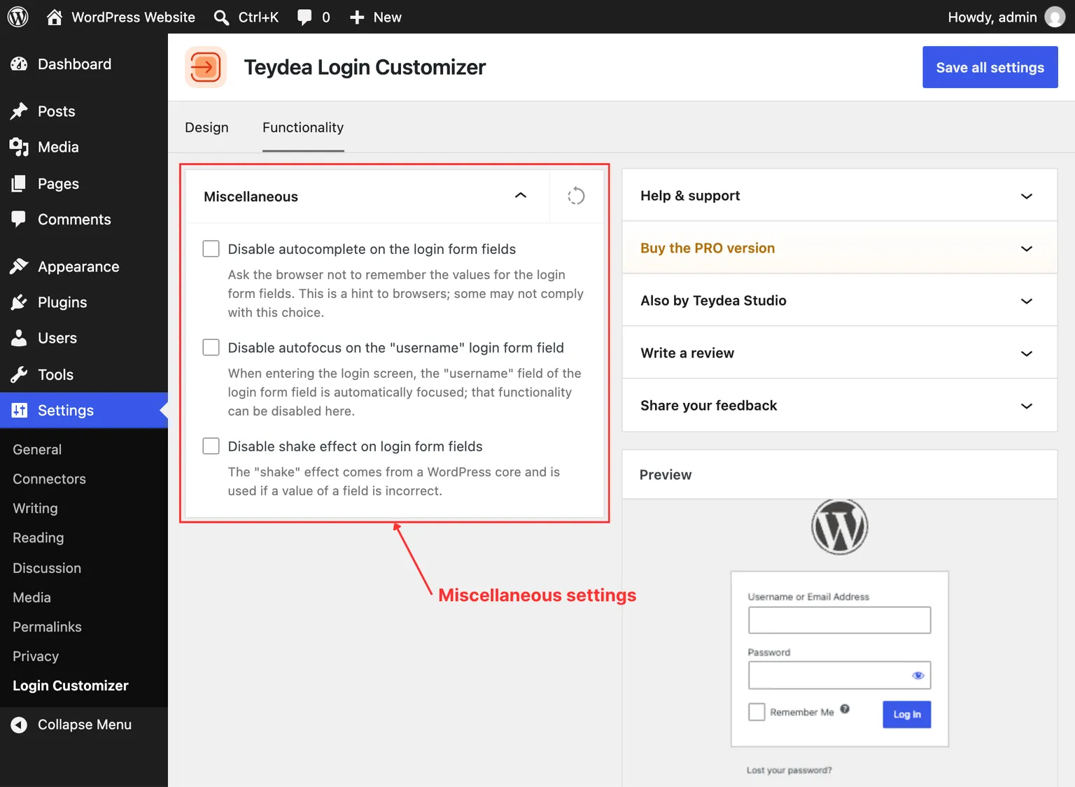The height and width of the screenshot is (787, 1075).
Task: Open the General settings submenu
Action: pos(37,450)
